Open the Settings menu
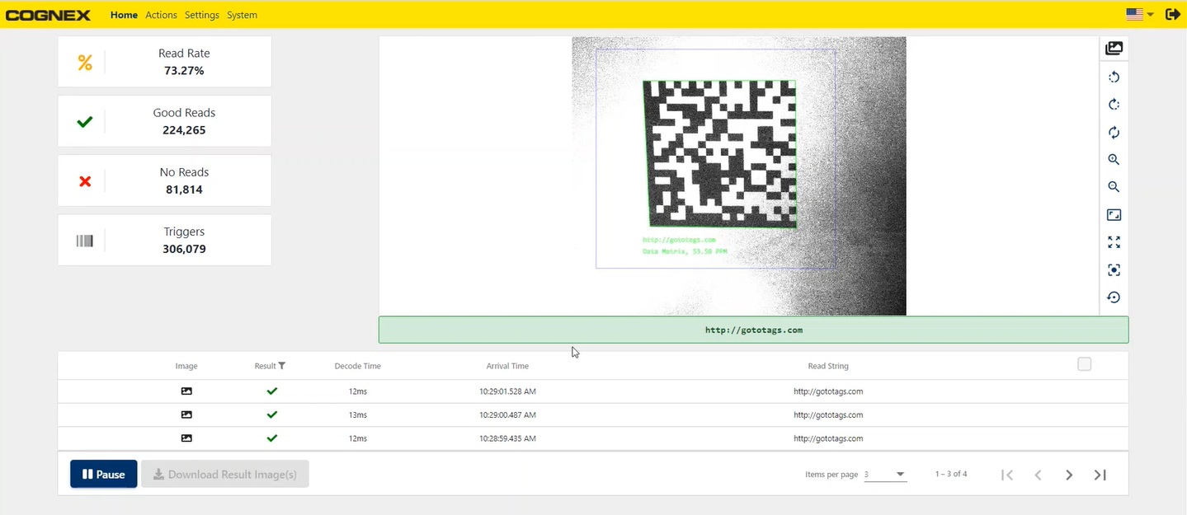This screenshot has width=1187, height=515. pos(202,15)
